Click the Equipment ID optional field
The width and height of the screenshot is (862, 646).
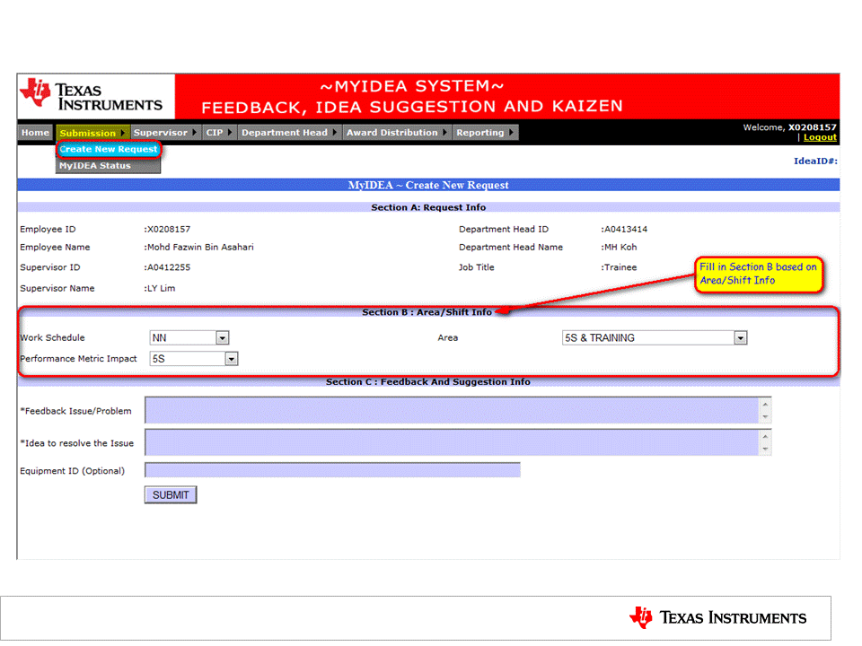click(332, 470)
